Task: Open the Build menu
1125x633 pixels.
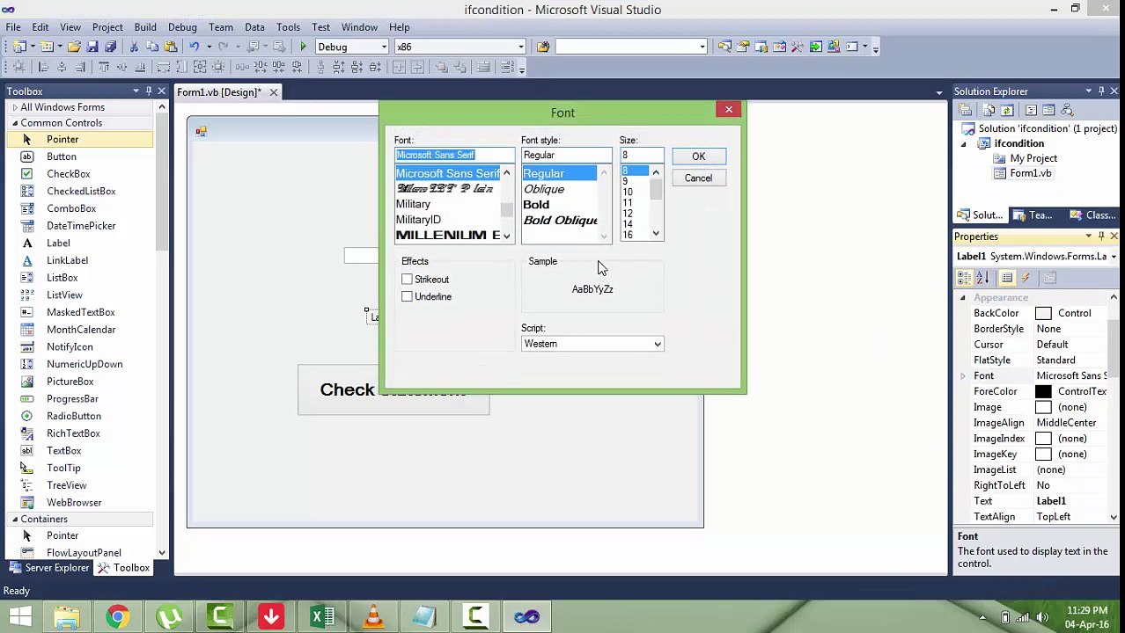Action: [x=145, y=27]
